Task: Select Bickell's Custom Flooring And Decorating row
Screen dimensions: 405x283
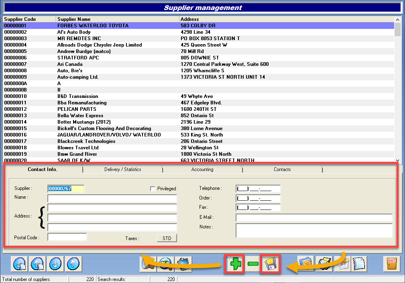Action: (198, 128)
